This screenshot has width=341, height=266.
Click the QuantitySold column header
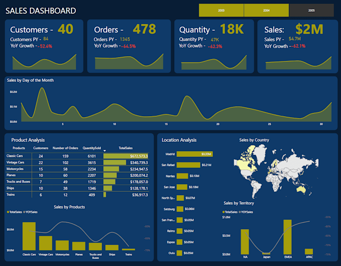91,148
